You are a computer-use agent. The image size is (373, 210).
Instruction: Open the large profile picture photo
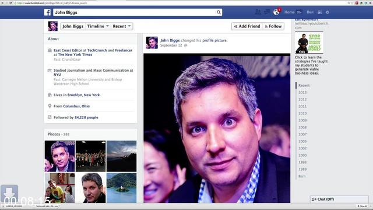[217, 128]
